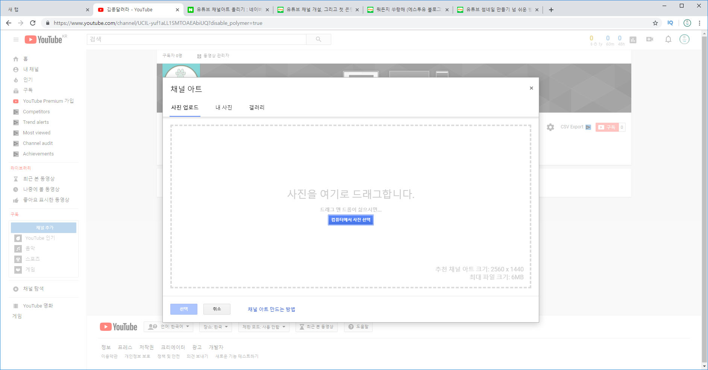Click the page vertical scrollbar

(x=704, y=199)
